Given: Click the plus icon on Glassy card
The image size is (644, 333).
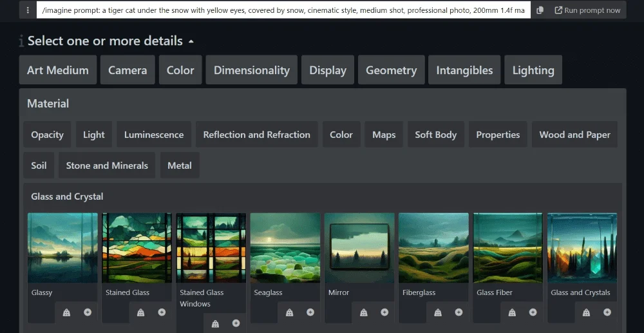Looking at the screenshot, I should [x=88, y=312].
